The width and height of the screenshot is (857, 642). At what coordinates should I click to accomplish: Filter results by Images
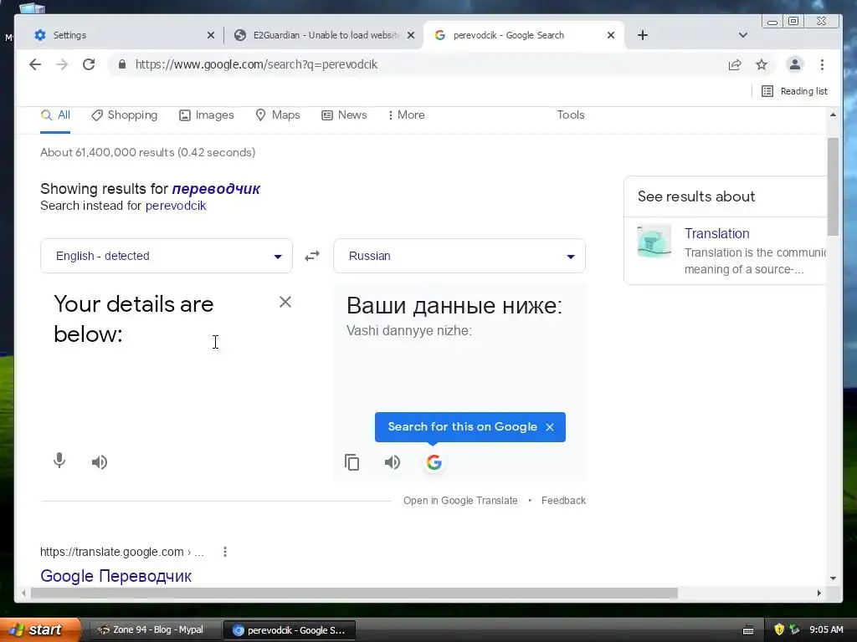tap(207, 115)
